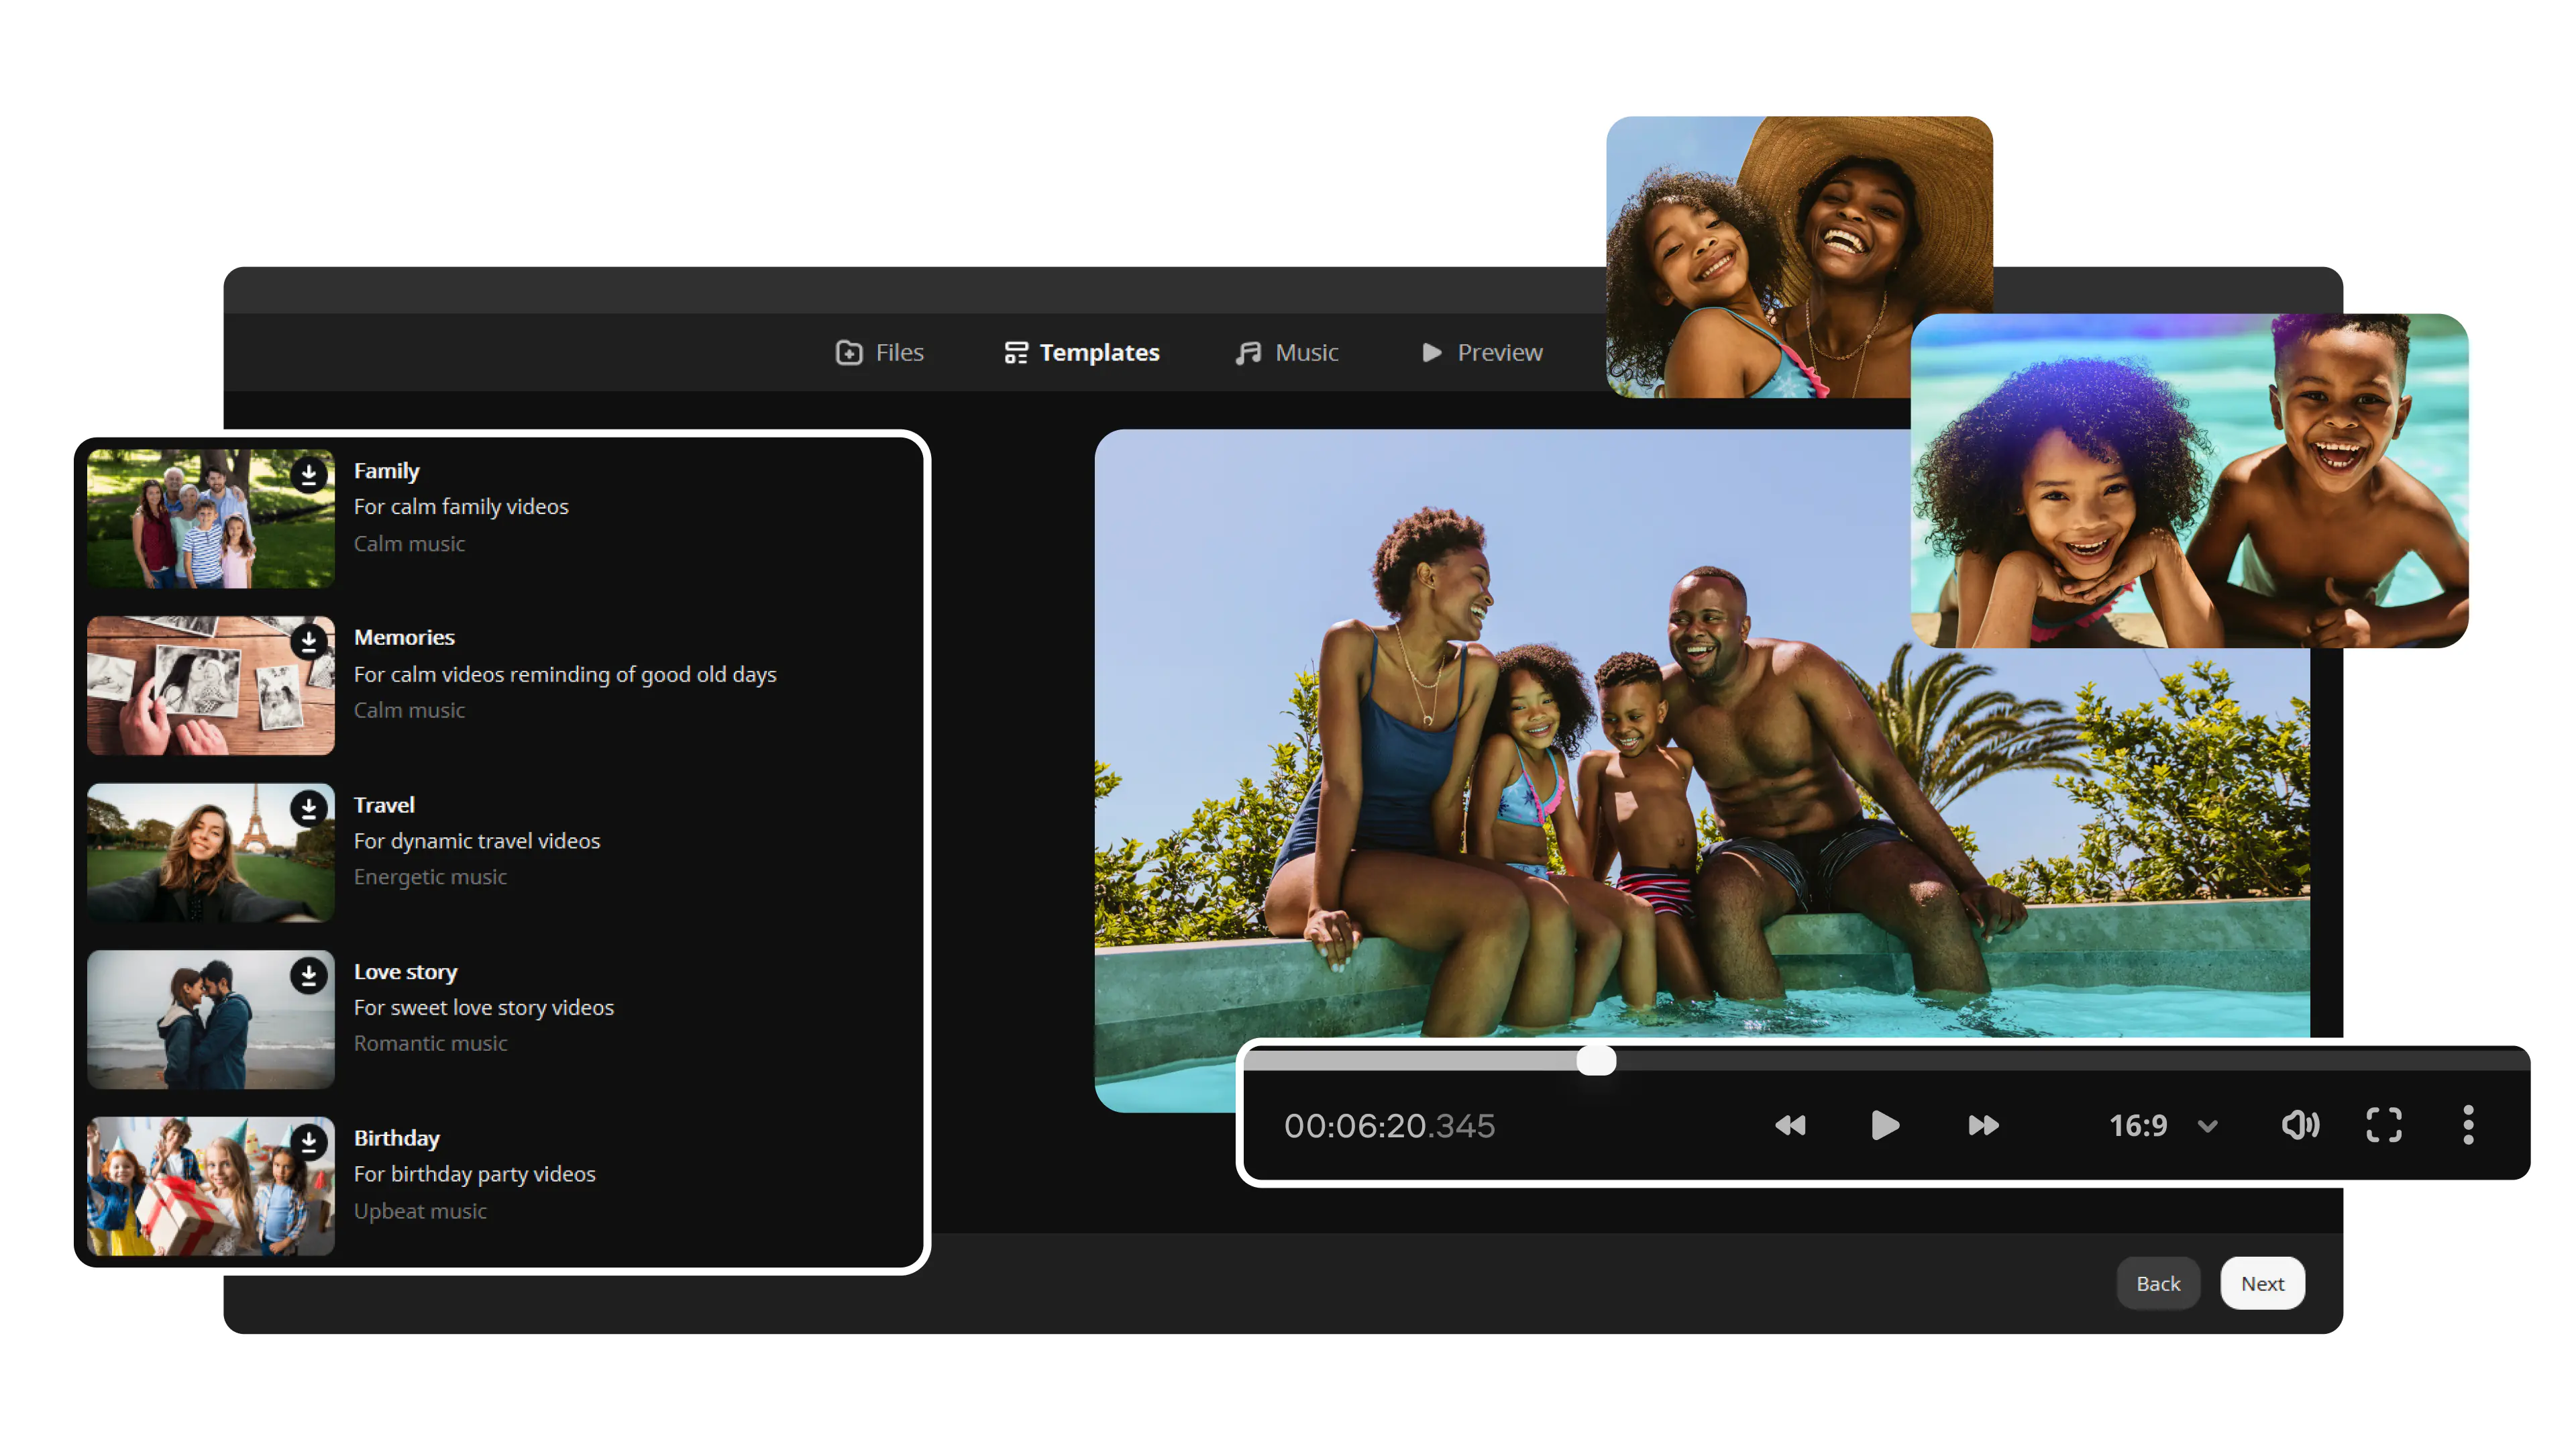Image resolution: width=2576 pixels, height=1450 pixels.
Task: Download the Memories template
Action: point(309,641)
